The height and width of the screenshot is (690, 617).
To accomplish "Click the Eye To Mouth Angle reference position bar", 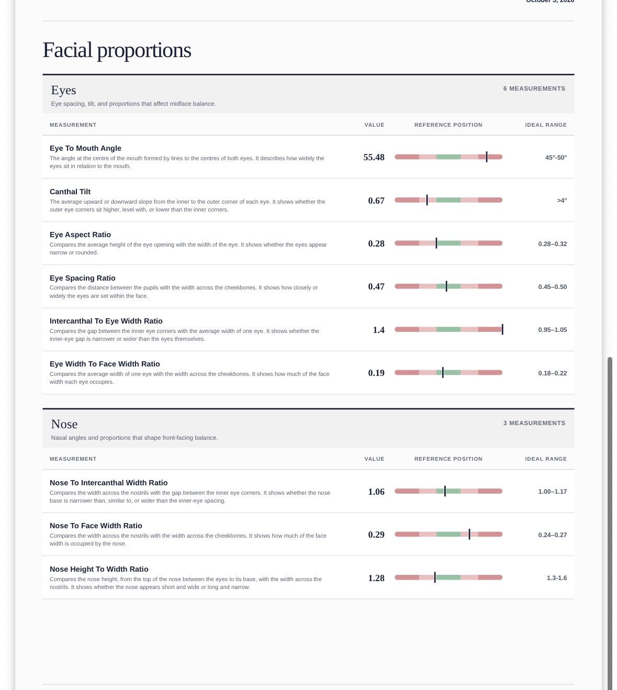I will [x=448, y=157].
